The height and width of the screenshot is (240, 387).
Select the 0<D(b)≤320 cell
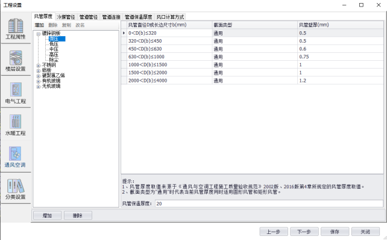pos(169,33)
